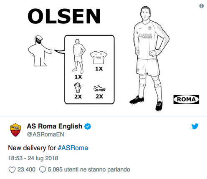Click the AS Roma crest avatar

pos(15,130)
